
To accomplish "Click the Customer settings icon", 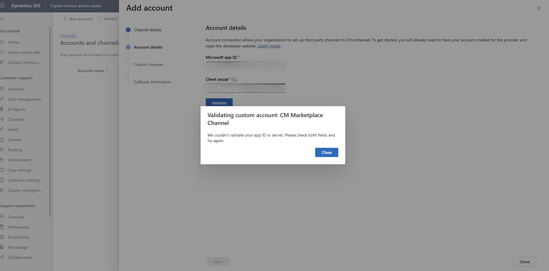I will (2, 180).
